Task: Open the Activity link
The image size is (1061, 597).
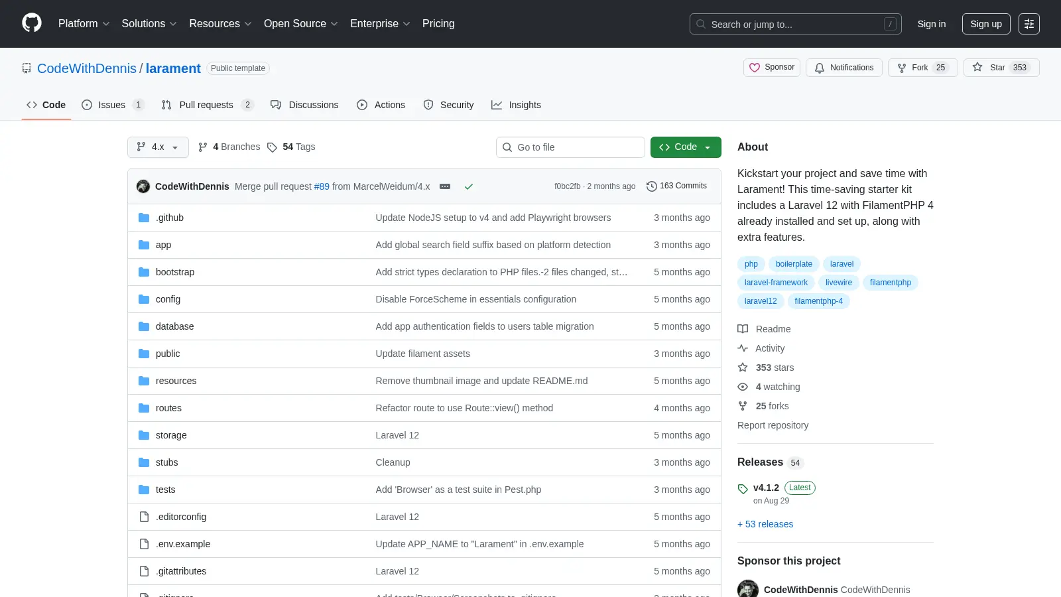Action: click(761, 348)
